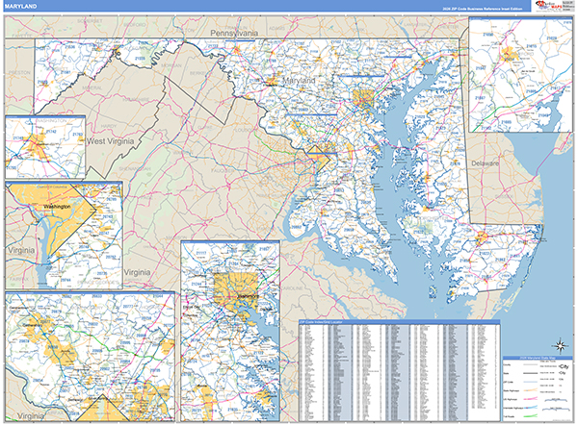
Task: Click ZIP code 21742 in the Hagerstown inset
Action: coord(51,132)
